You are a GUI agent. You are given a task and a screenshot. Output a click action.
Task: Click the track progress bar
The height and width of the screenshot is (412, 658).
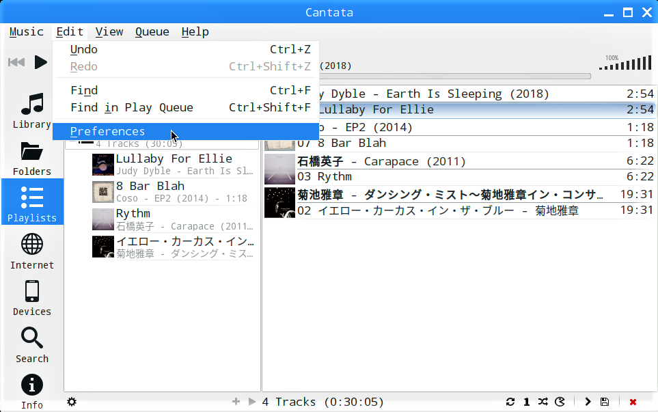(455, 77)
